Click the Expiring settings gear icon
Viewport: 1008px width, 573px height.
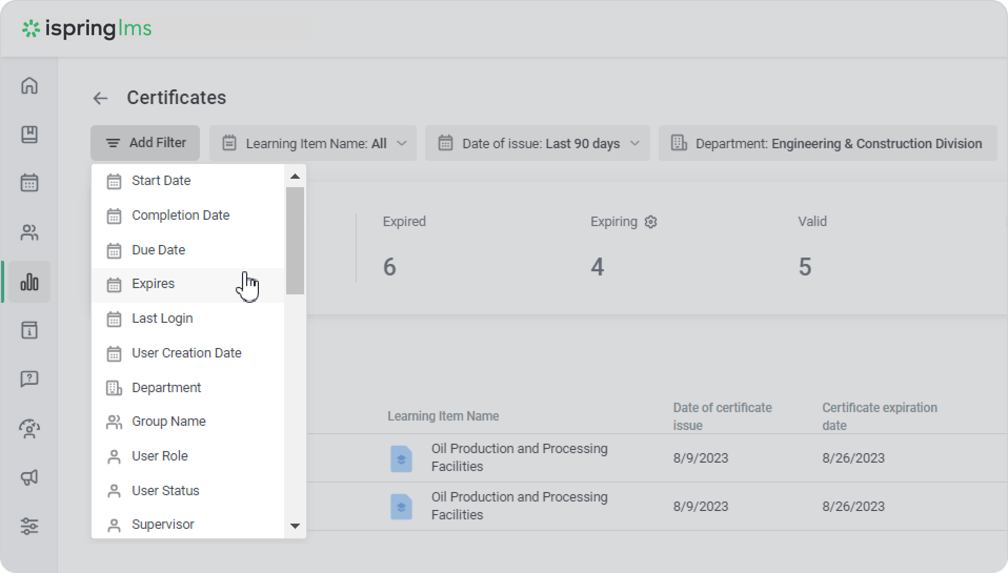pos(651,222)
